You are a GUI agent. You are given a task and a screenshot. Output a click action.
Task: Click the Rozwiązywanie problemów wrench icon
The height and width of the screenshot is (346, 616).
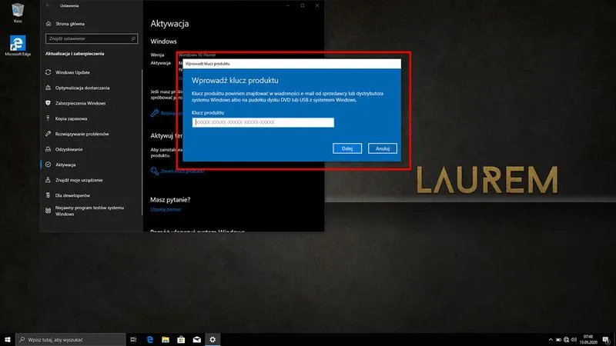48,133
